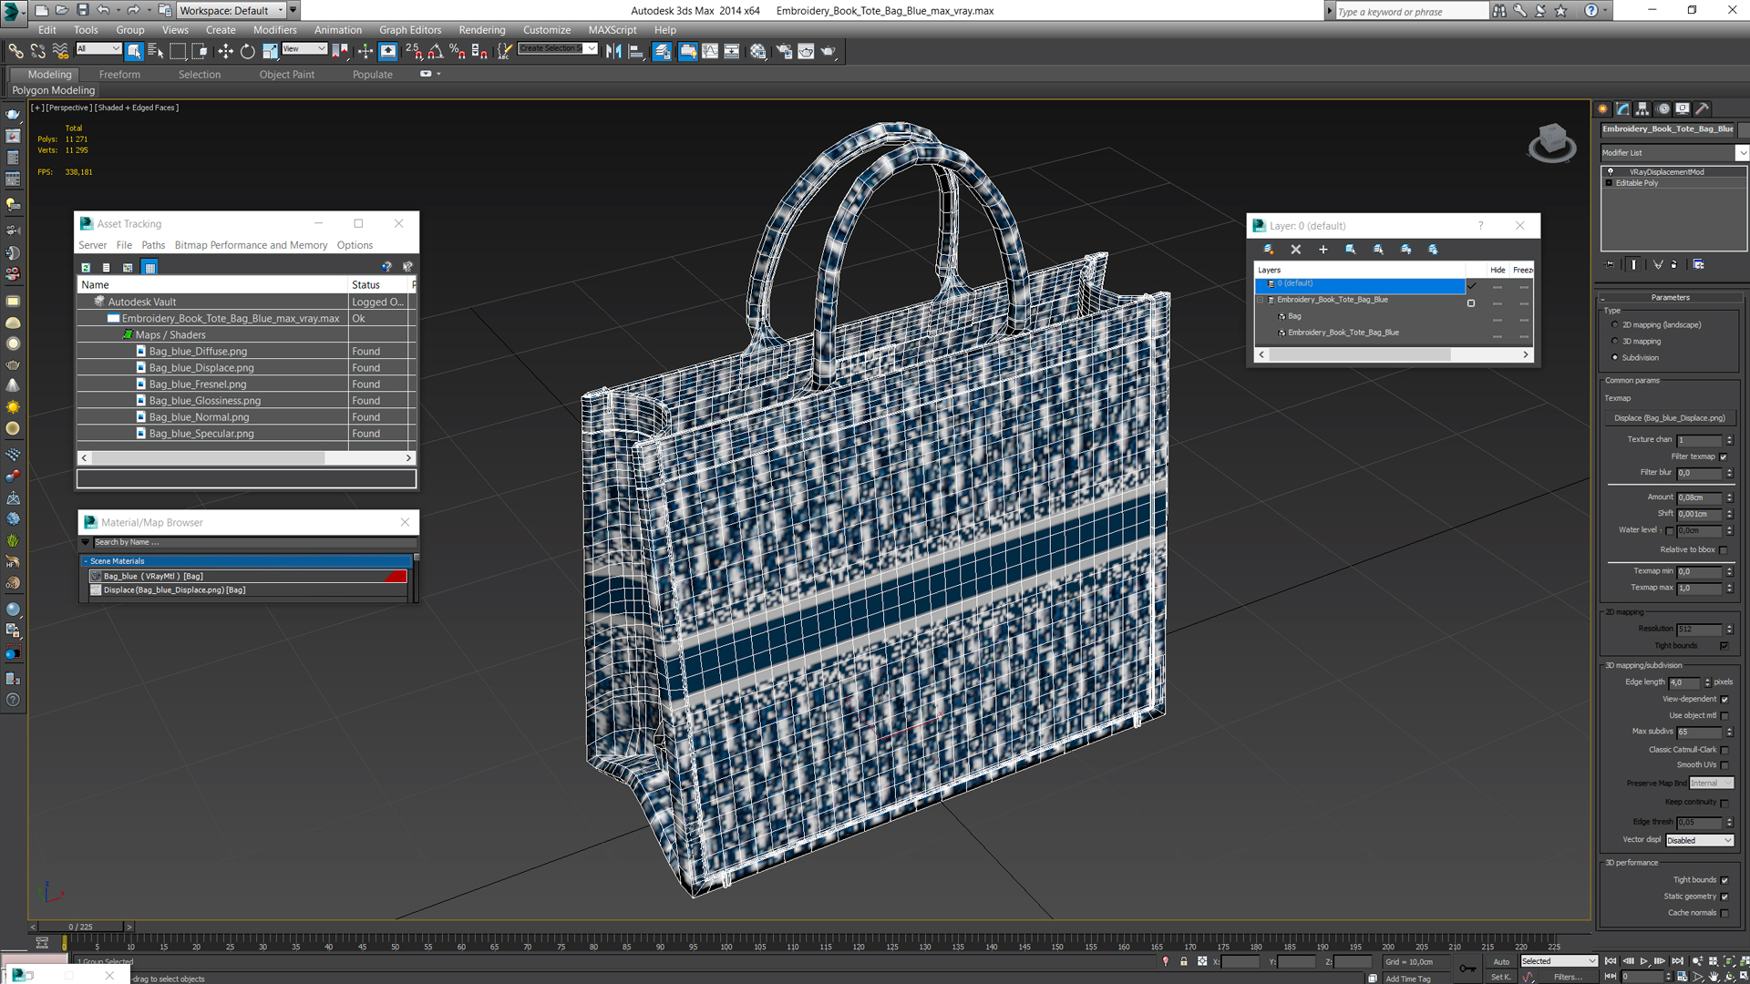1750x984 pixels.
Task: Open the Material Editor toolbar icon
Action: 757,51
